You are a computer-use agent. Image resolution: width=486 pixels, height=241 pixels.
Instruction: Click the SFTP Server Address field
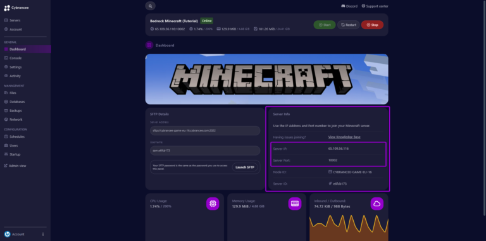pos(205,131)
